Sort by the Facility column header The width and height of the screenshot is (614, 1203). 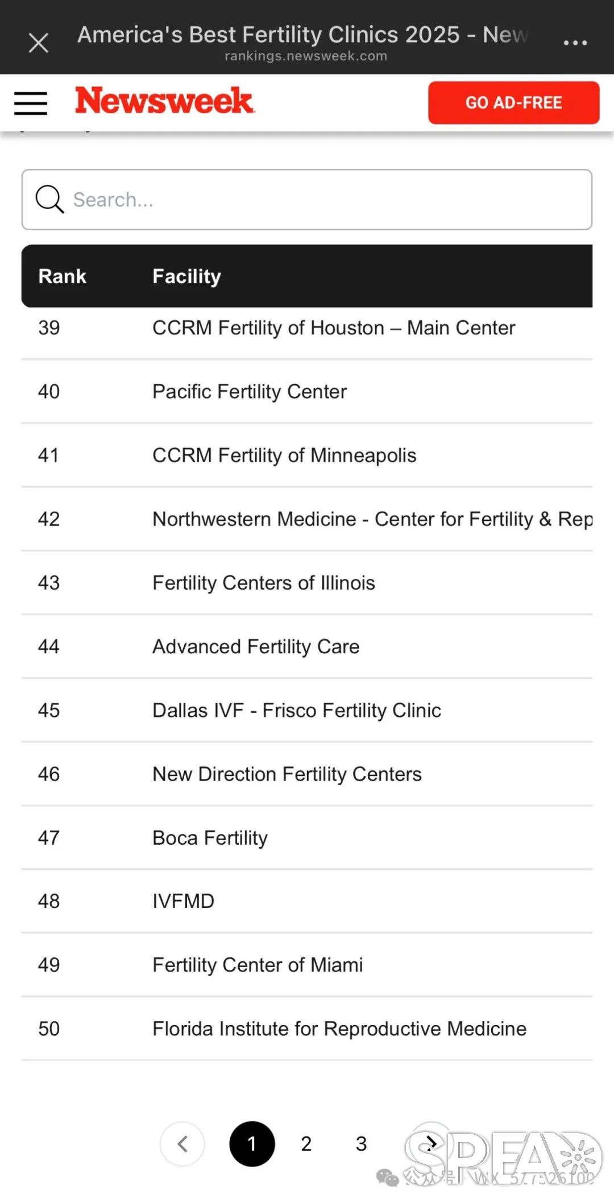186,276
